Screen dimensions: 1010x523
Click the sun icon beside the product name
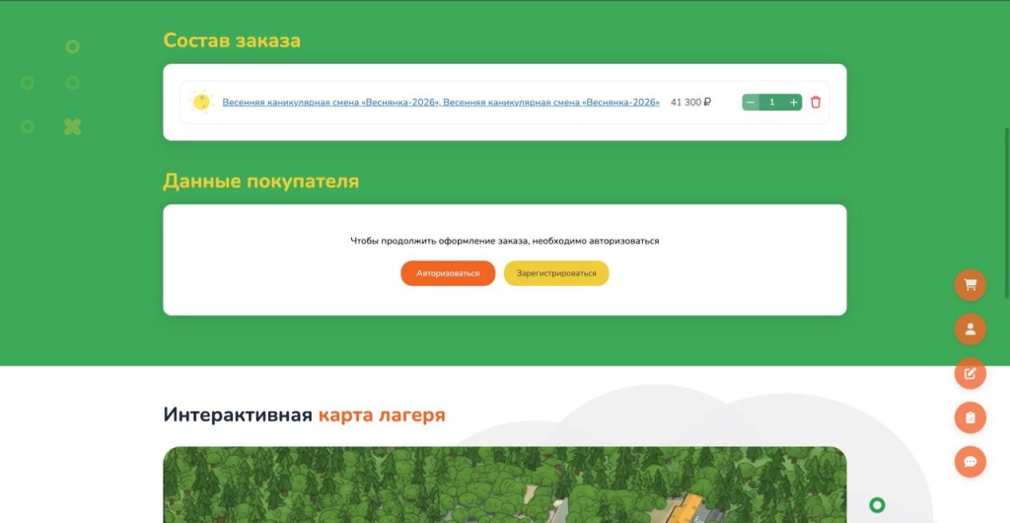point(201,102)
